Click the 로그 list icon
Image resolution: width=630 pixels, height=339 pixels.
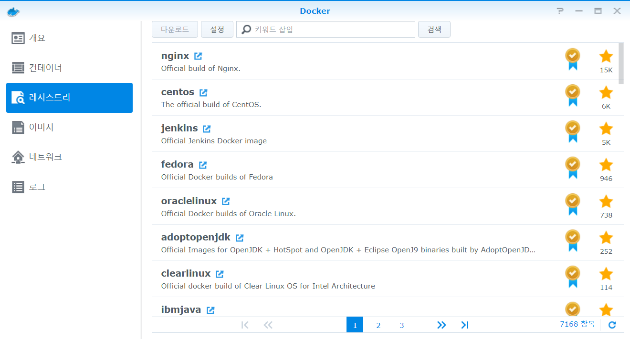(18, 187)
